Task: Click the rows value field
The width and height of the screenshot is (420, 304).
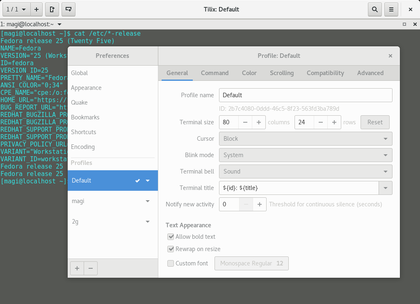Action: 304,122
